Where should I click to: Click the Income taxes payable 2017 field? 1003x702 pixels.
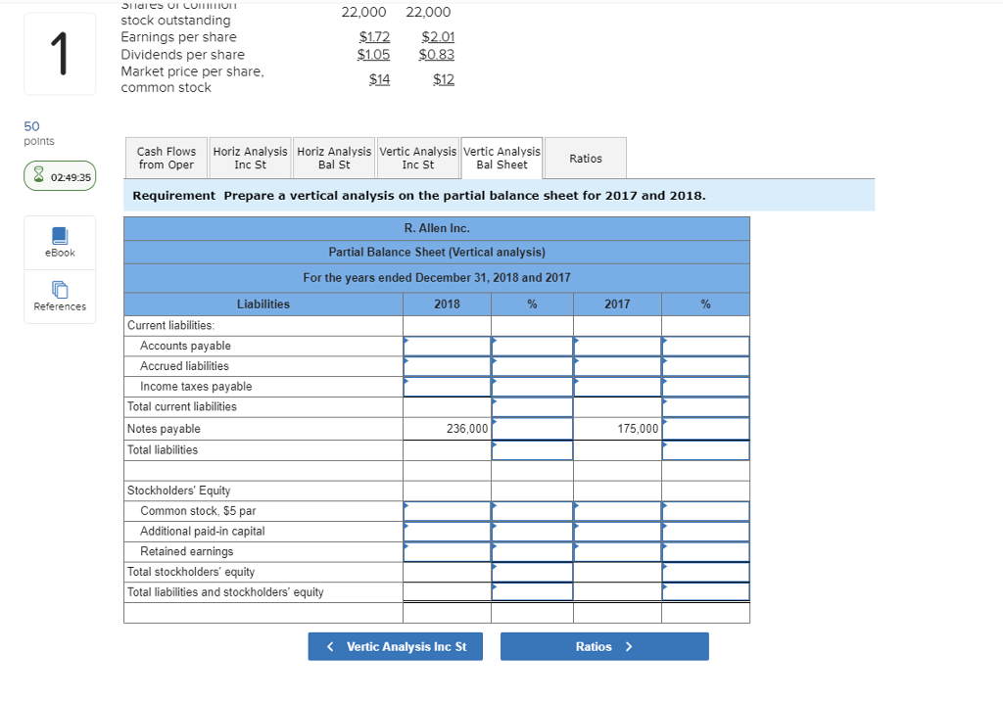pos(617,387)
